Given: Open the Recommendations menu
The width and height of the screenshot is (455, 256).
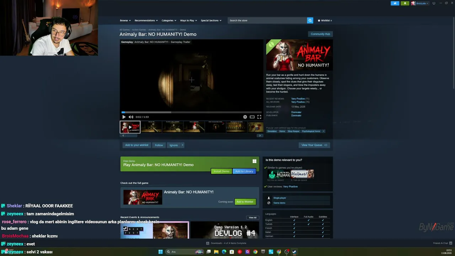Looking at the screenshot, I should pyautogui.click(x=146, y=21).
